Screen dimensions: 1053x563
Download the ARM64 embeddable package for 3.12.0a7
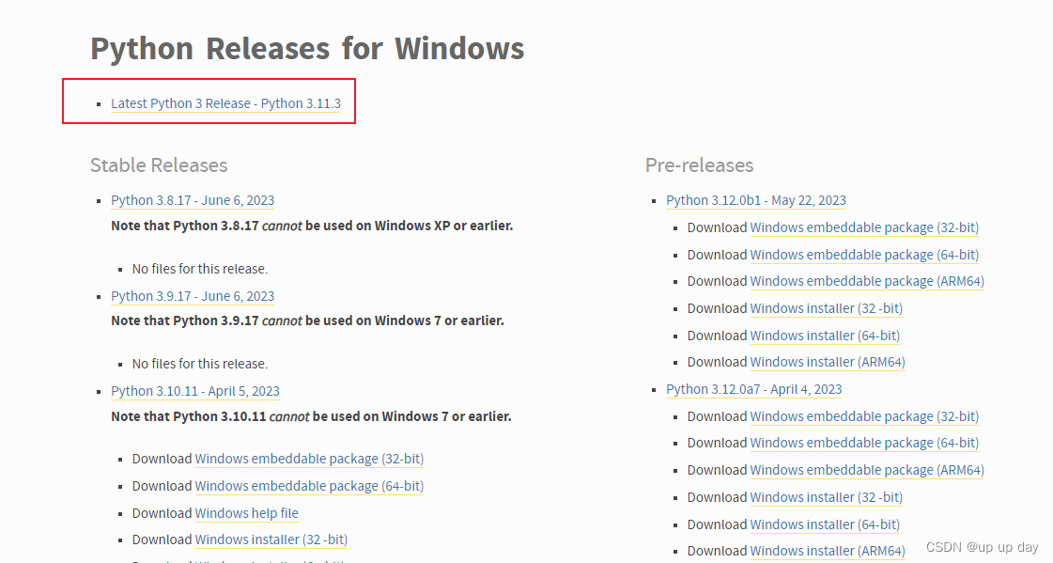pos(867,470)
